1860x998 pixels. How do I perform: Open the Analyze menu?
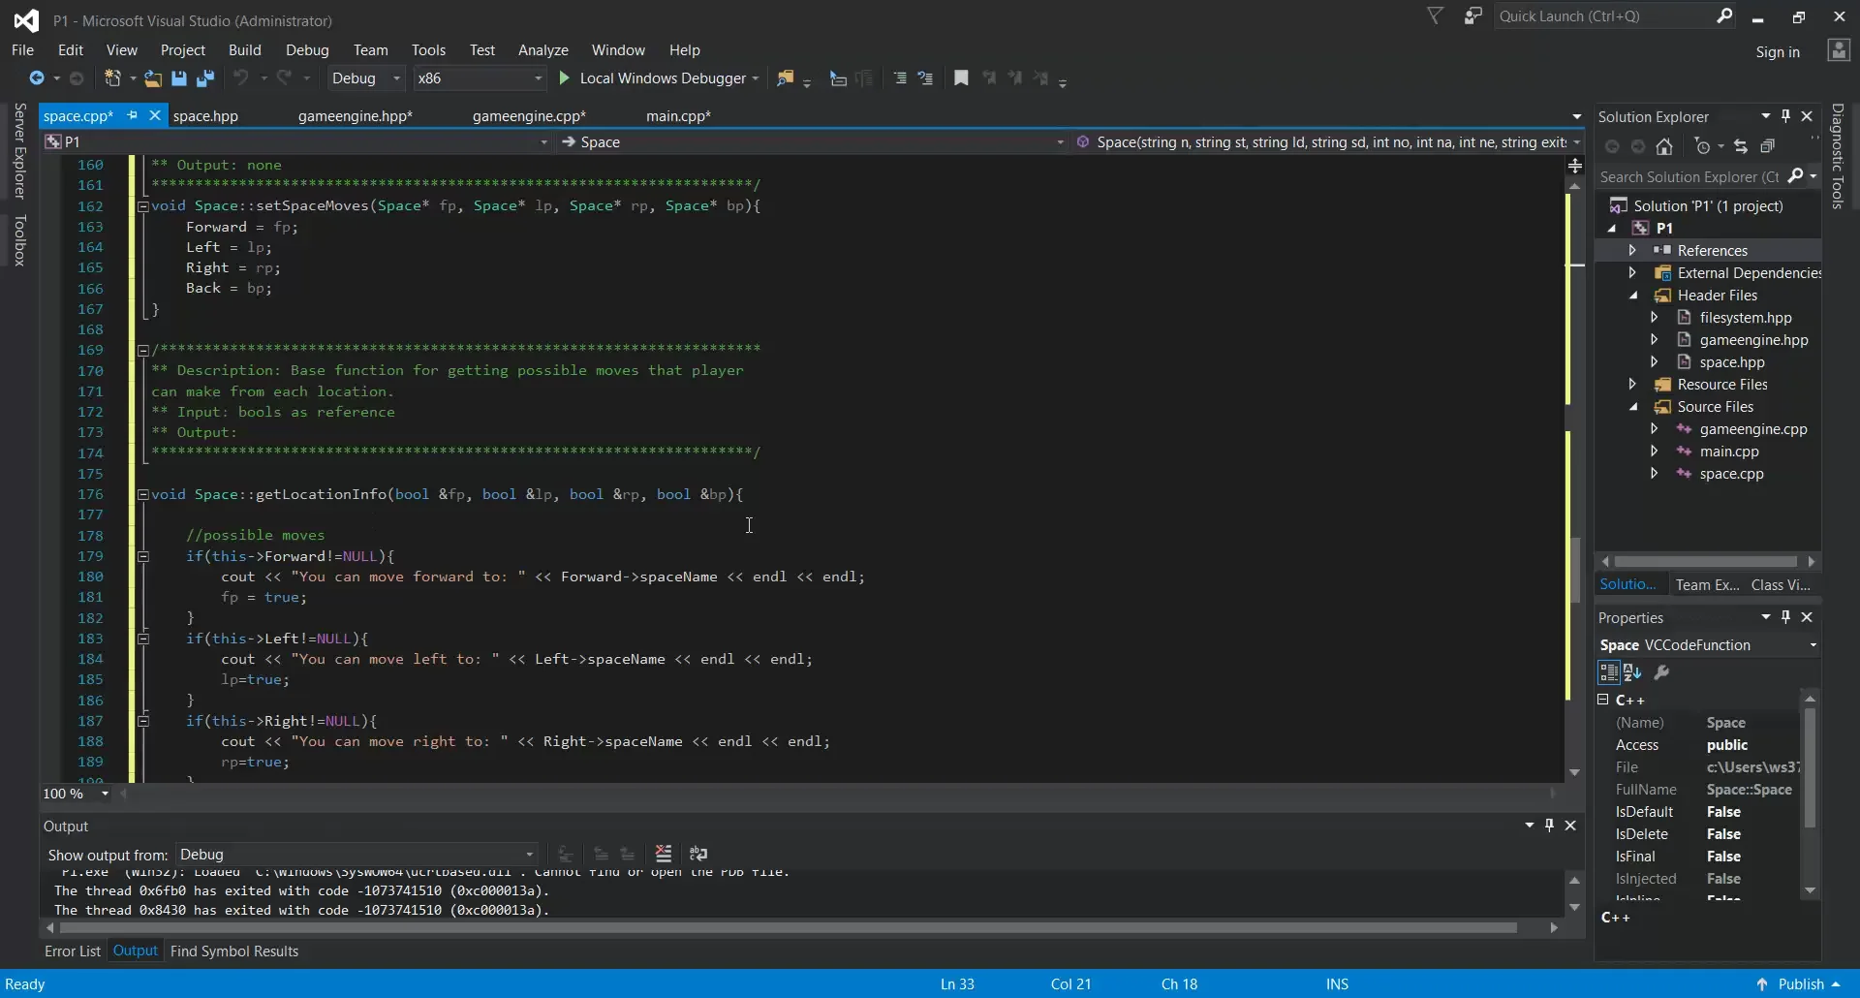pyautogui.click(x=542, y=50)
